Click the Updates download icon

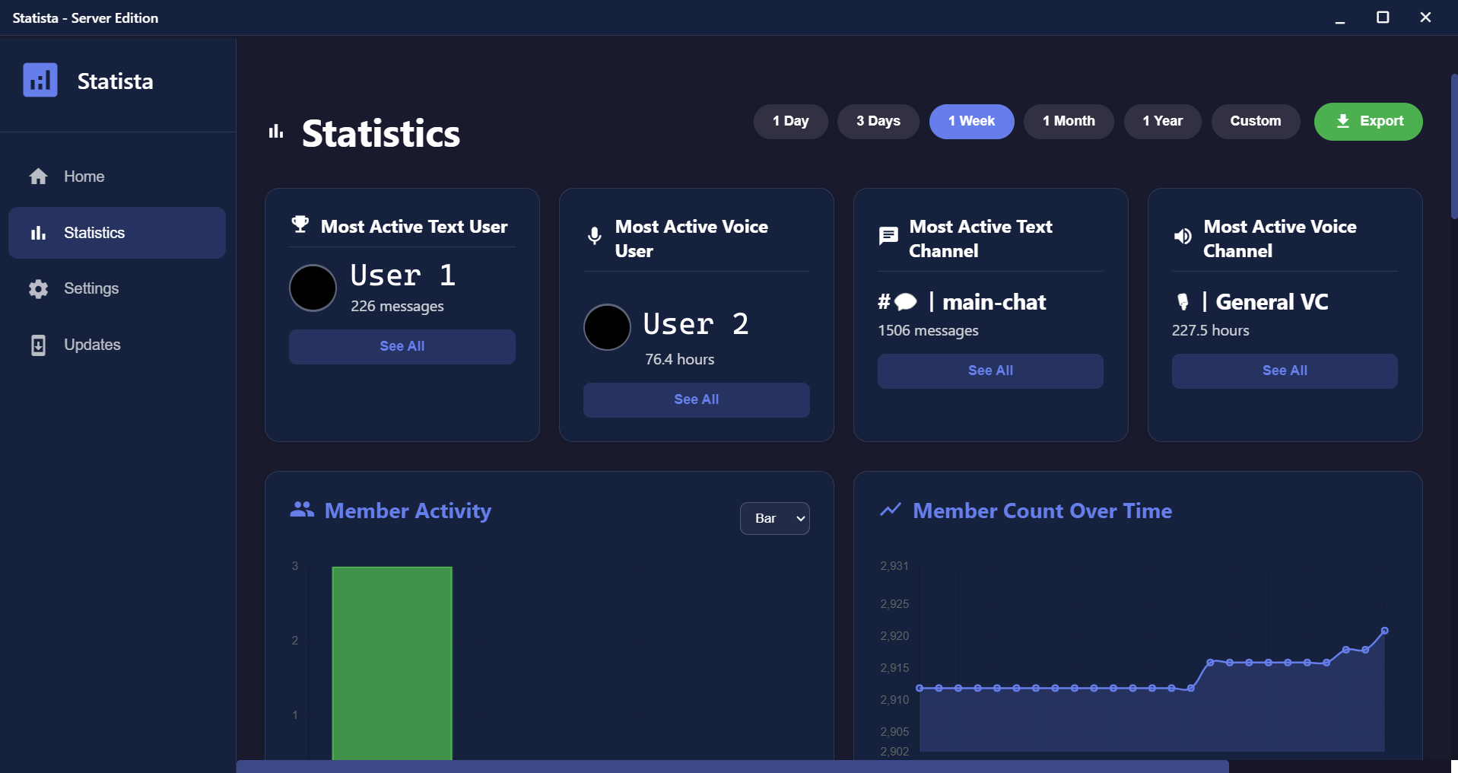click(x=38, y=345)
